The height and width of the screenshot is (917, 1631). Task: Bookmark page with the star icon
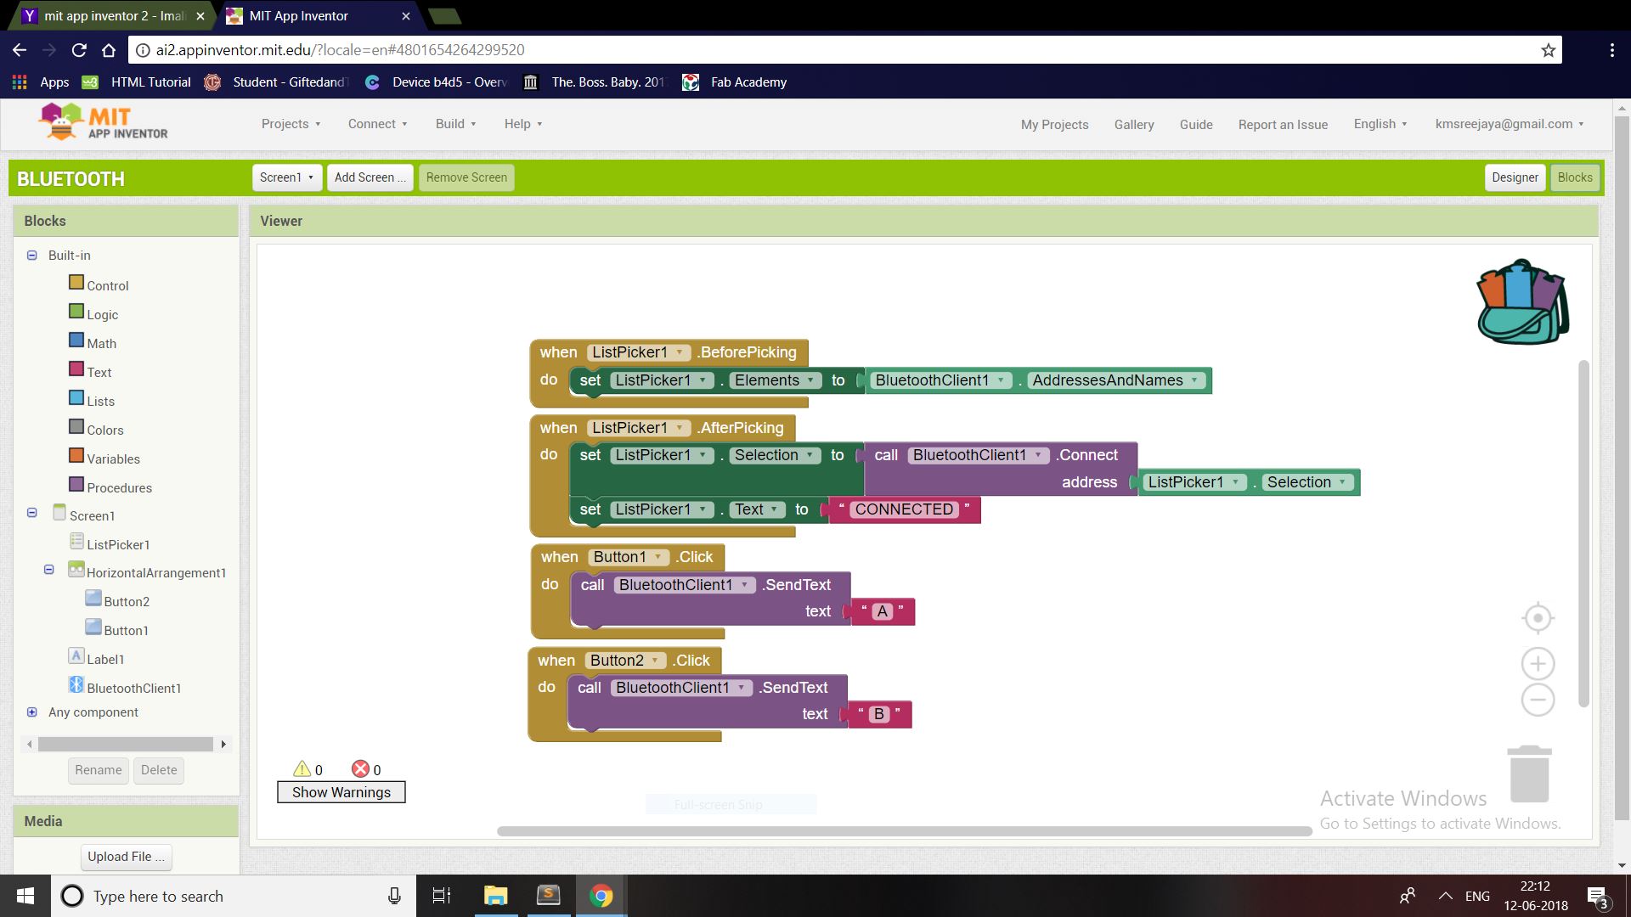click(x=1548, y=50)
